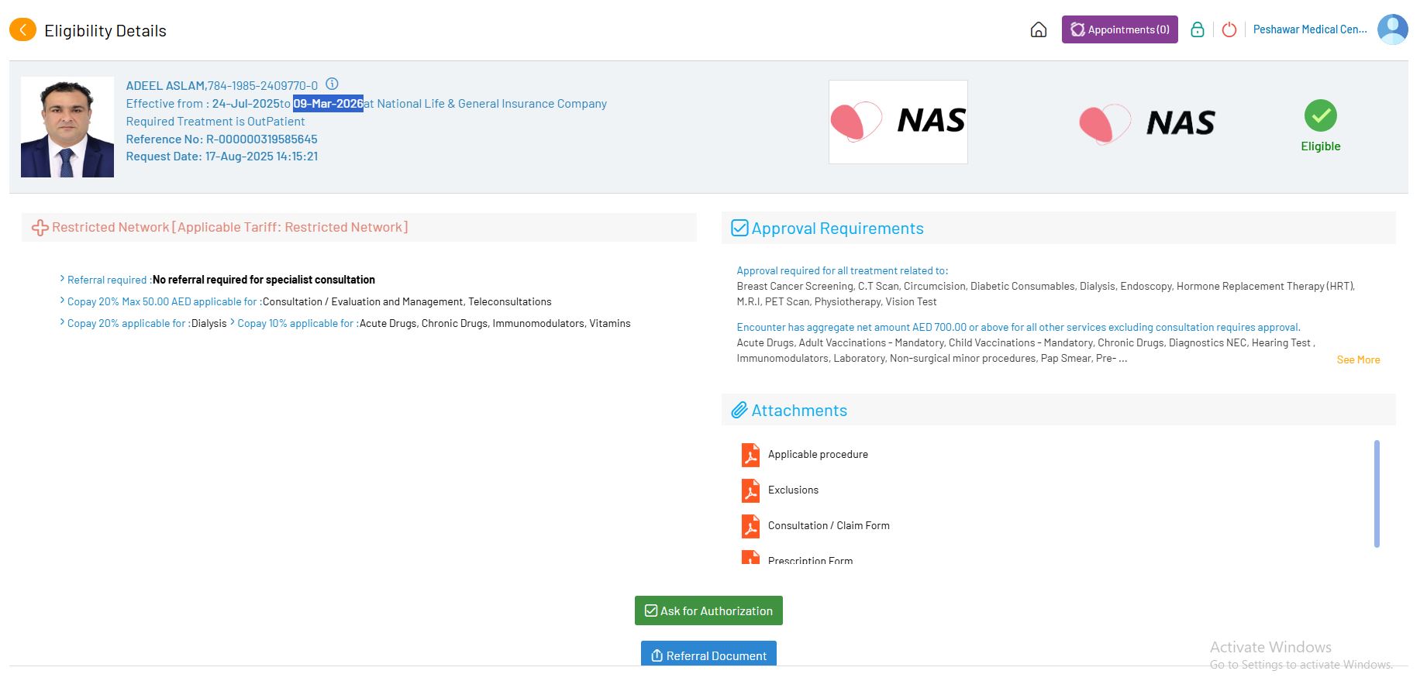Click the green Eligible checkmark icon
Screen dimensions: 1427x681
[x=1321, y=115]
